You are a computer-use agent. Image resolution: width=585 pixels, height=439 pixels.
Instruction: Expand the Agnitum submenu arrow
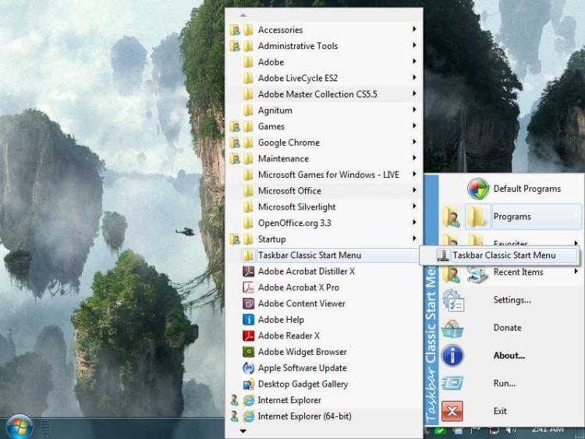(x=414, y=110)
